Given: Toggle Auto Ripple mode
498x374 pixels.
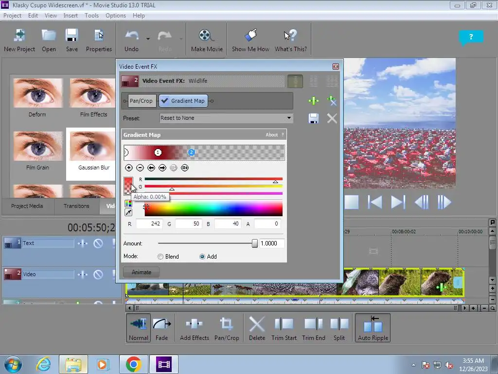Looking at the screenshot, I should 373,328.
